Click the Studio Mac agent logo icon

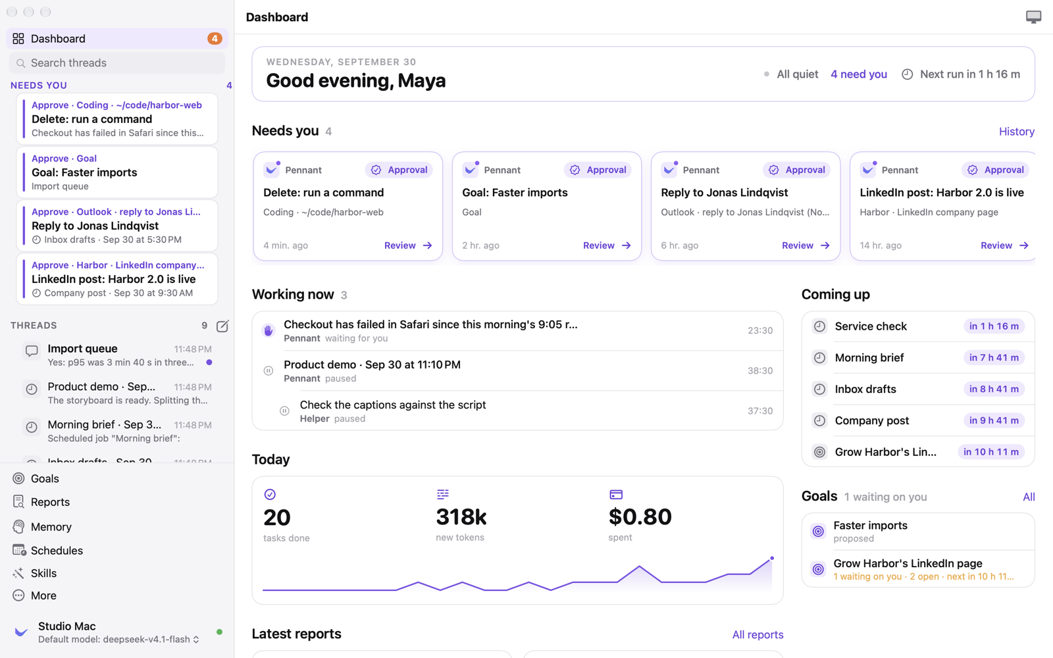click(21, 632)
